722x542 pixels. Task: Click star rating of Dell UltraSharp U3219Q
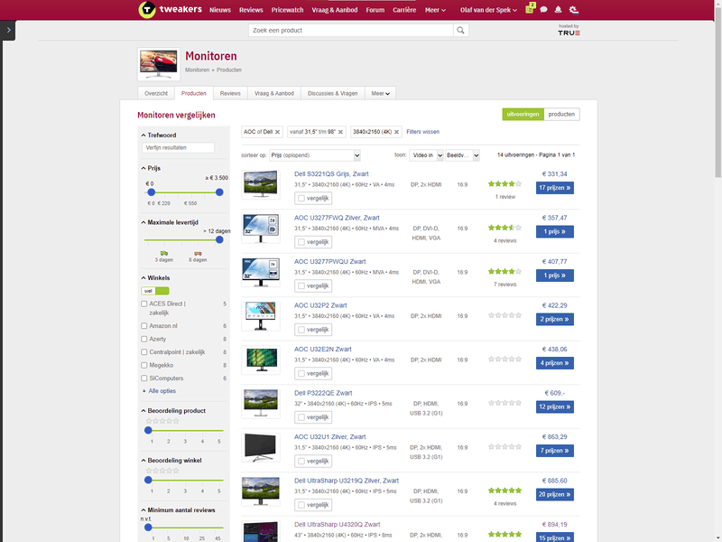point(504,491)
